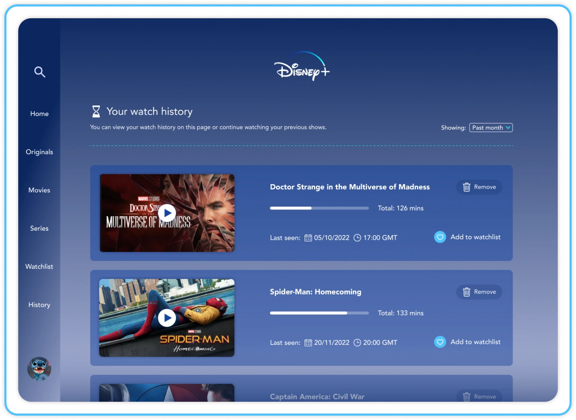Open the Originals section
The width and height of the screenshot is (576, 420).
pos(40,152)
